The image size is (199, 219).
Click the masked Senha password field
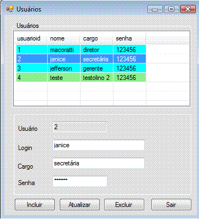tap(80, 181)
